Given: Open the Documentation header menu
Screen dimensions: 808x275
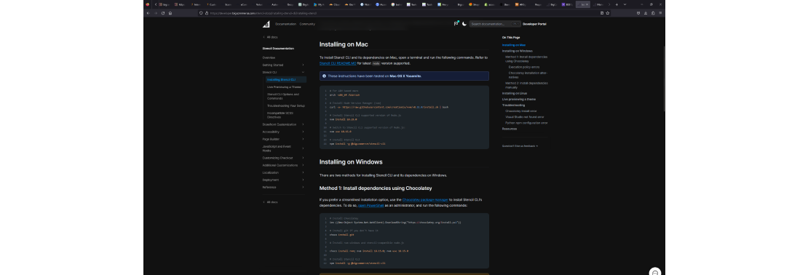Looking at the screenshot, I should pyautogui.click(x=285, y=24).
